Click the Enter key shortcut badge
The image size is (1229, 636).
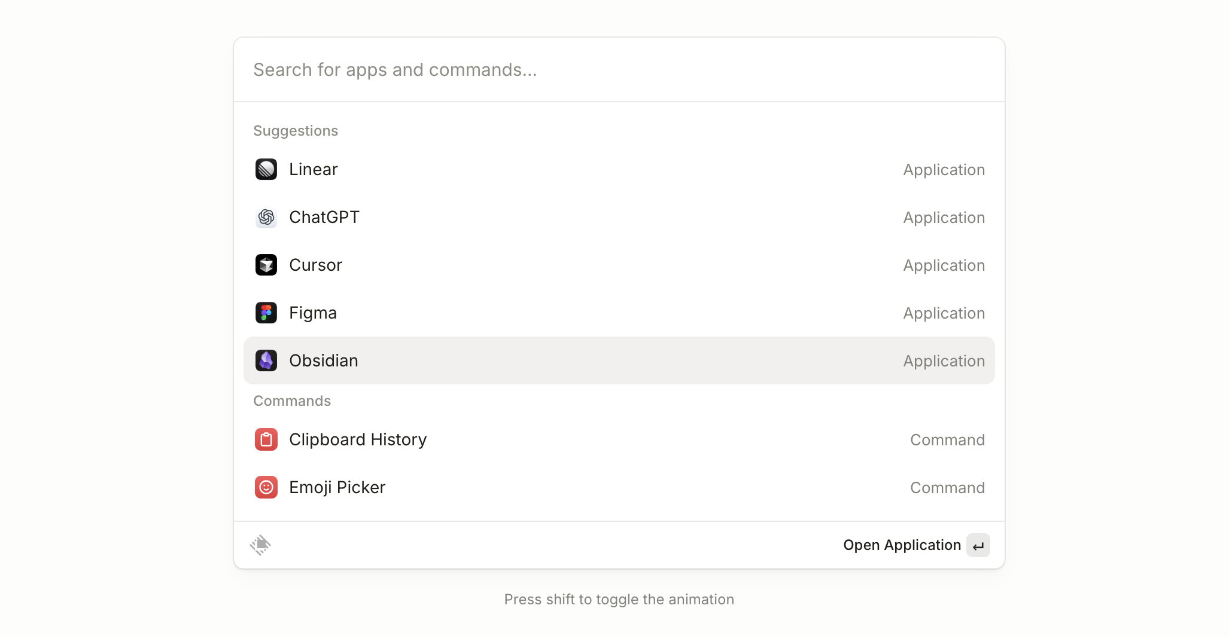pos(978,546)
